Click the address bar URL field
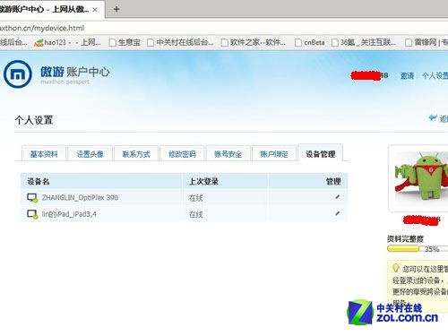Screen dimensions: 448x336 pyautogui.click(x=224, y=28)
